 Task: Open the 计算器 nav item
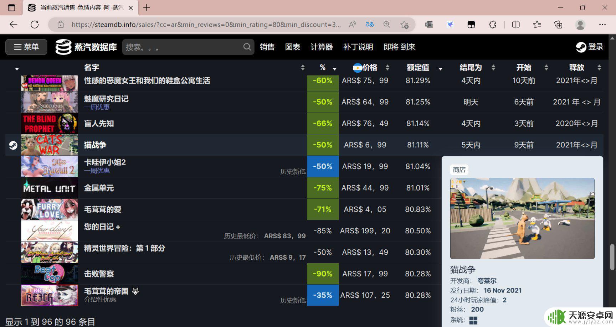coord(322,47)
